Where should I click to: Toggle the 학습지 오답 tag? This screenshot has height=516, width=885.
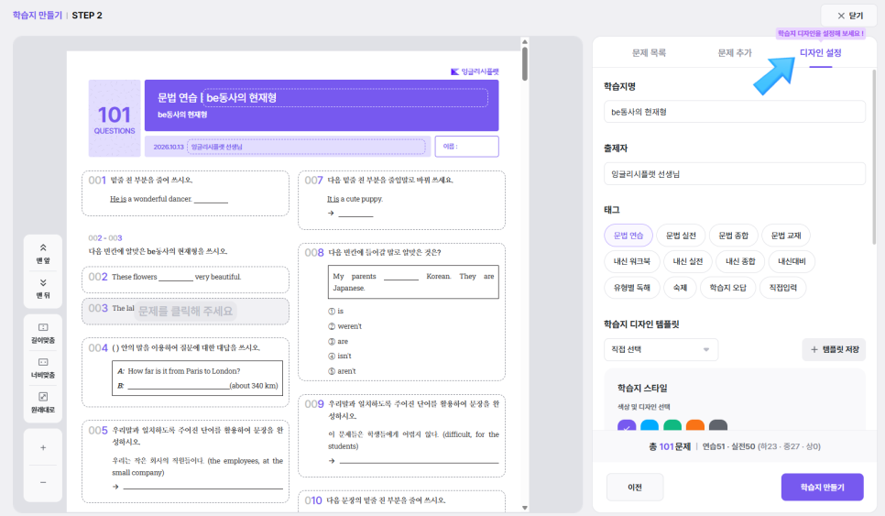(x=727, y=288)
